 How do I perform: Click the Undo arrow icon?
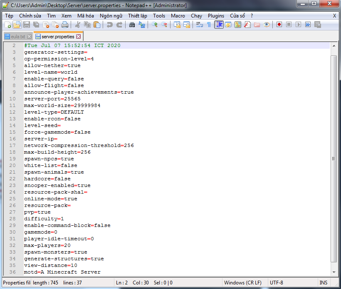click(x=109, y=25)
